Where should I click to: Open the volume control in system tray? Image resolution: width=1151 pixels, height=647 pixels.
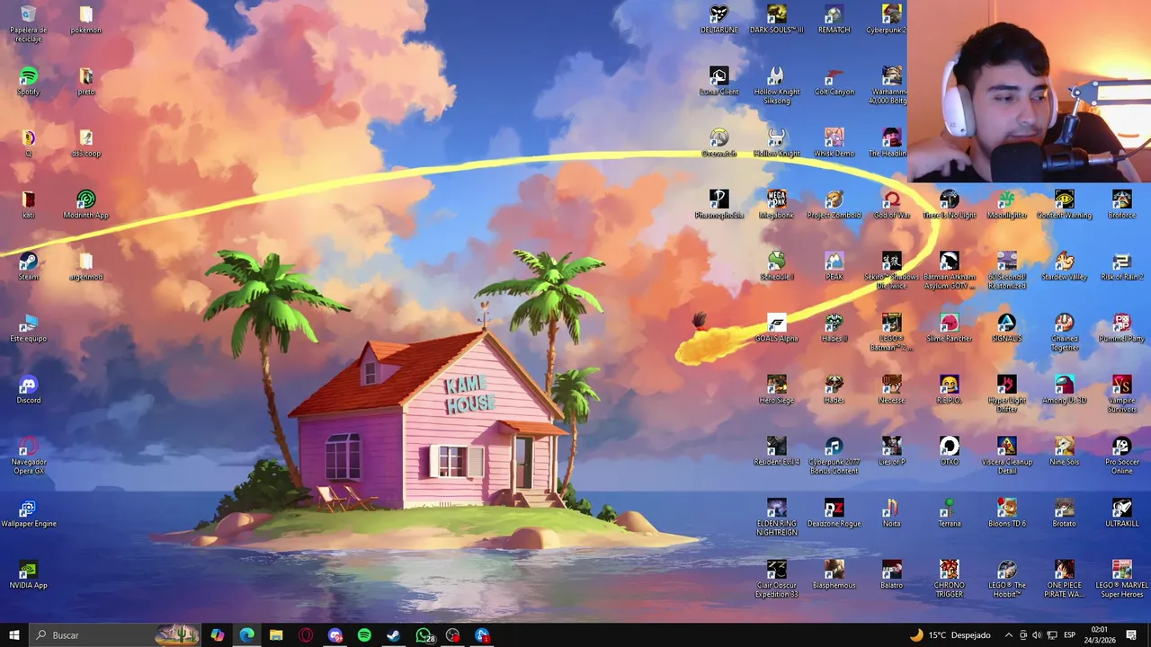[x=1037, y=635]
